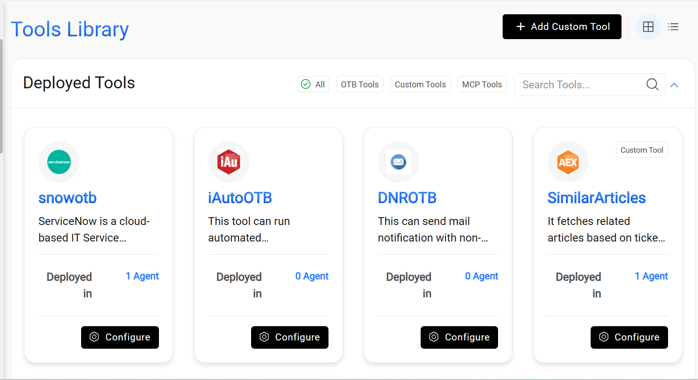Image resolution: width=698 pixels, height=380 pixels.
Task: Click the SimilarArticles AEX orange icon
Action: click(x=568, y=162)
